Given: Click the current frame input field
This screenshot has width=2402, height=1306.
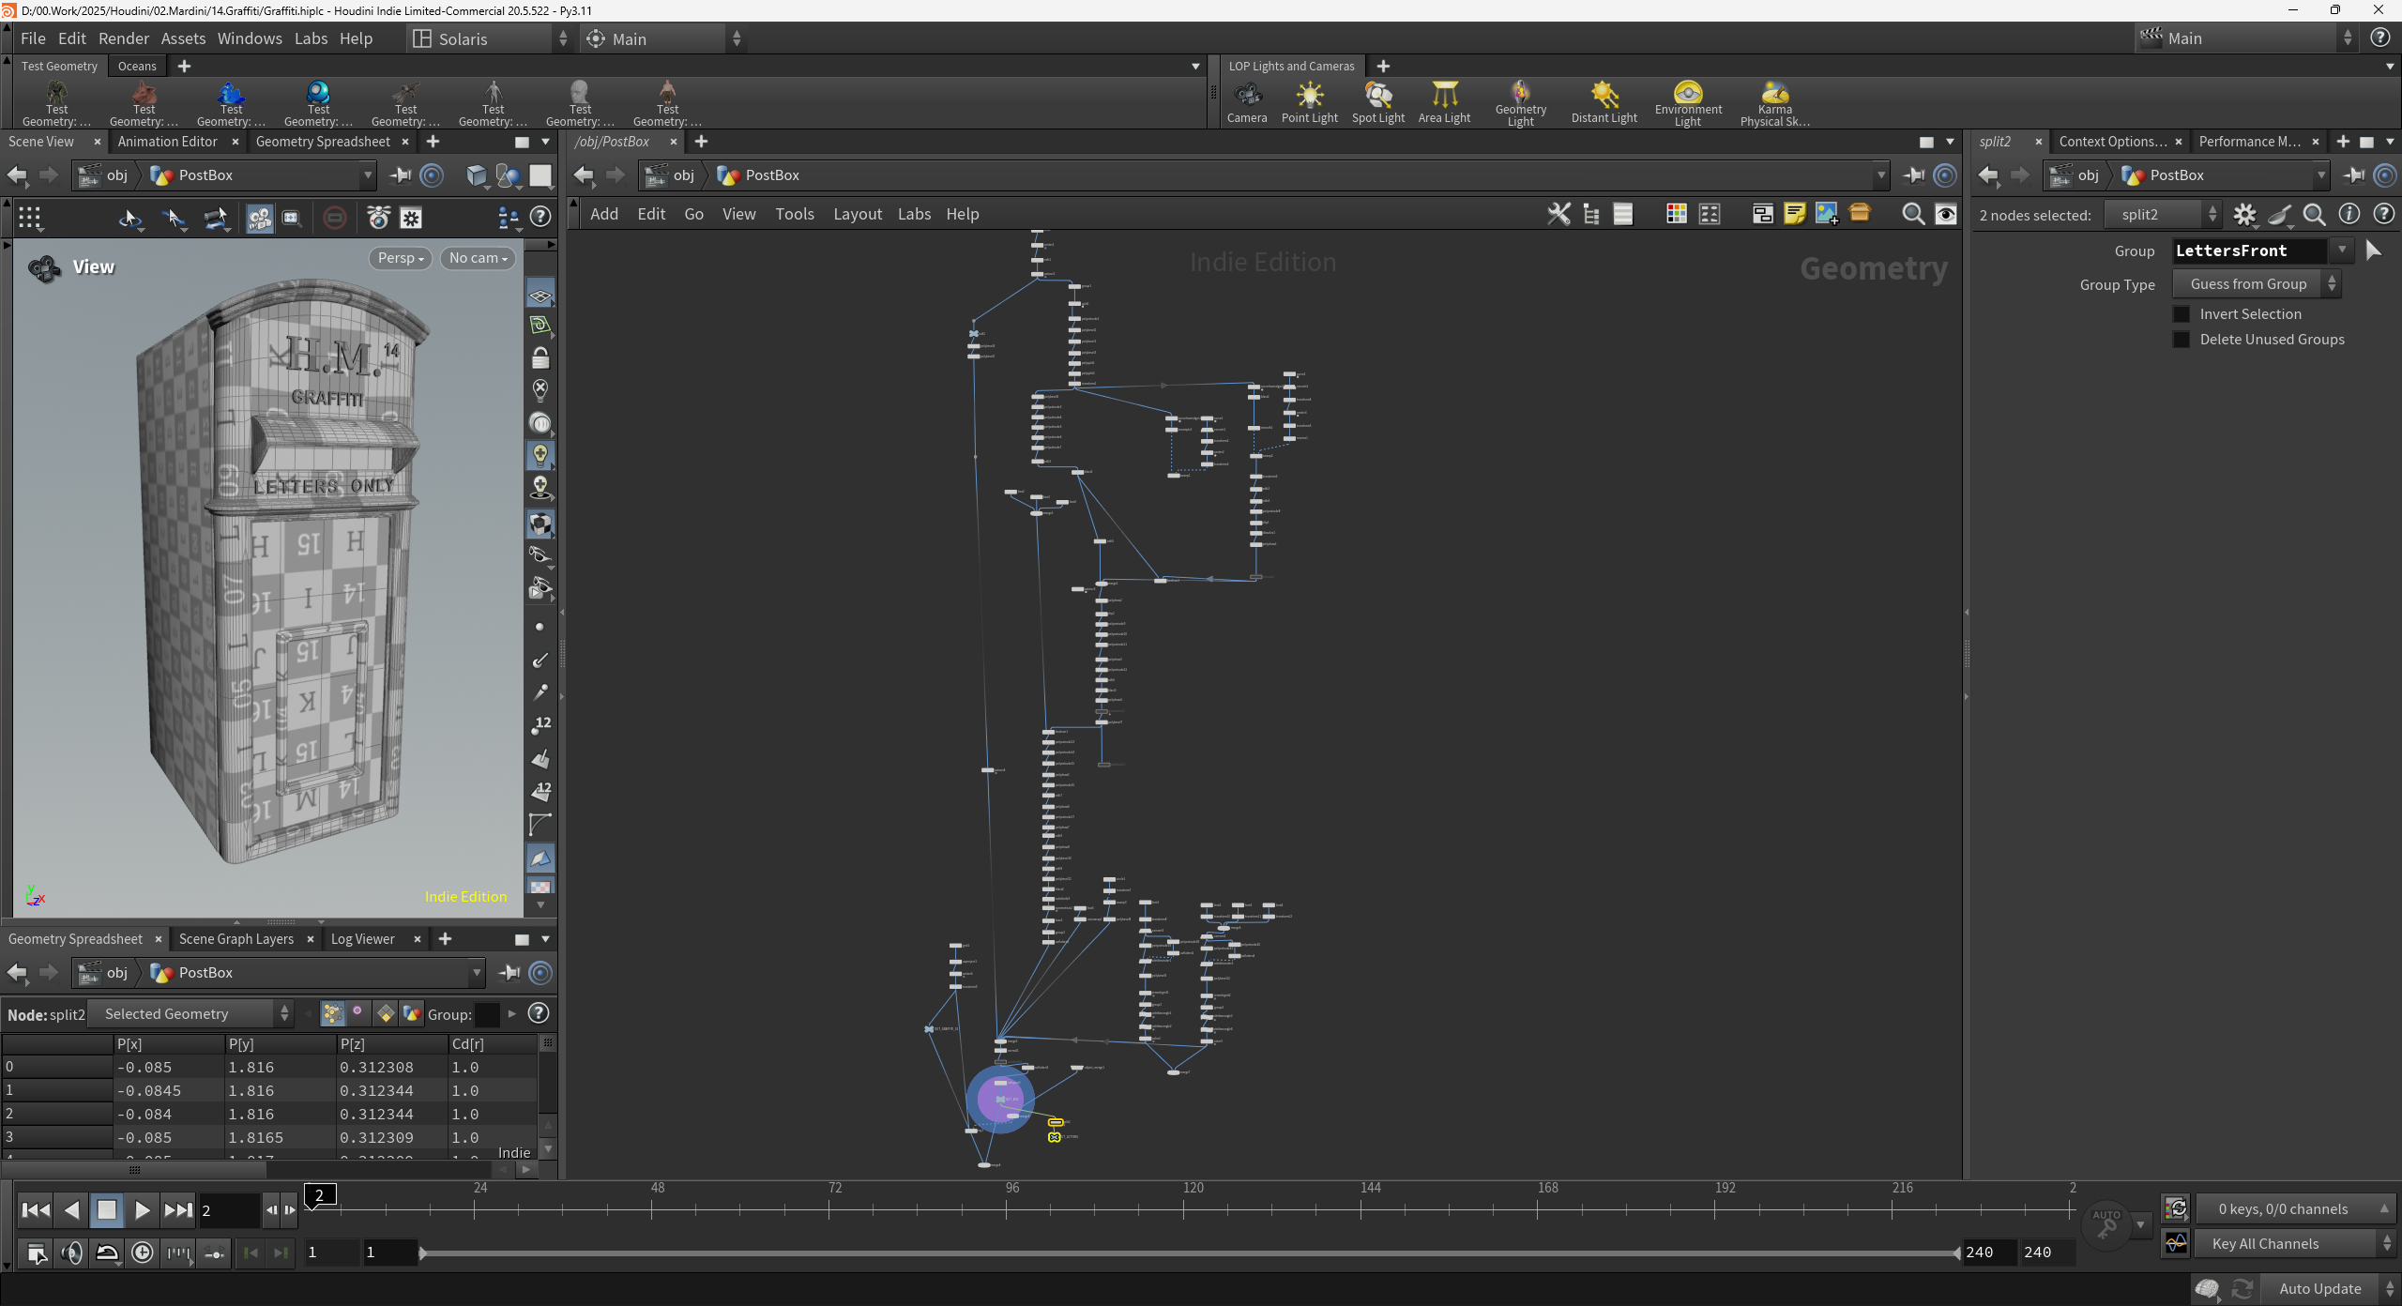Looking at the screenshot, I should coord(228,1210).
